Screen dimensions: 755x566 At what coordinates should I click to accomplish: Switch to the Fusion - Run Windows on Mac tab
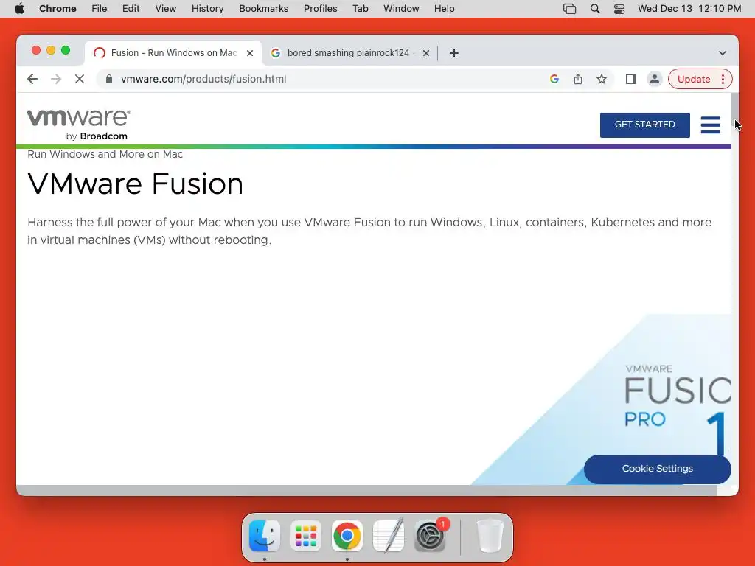tap(173, 53)
